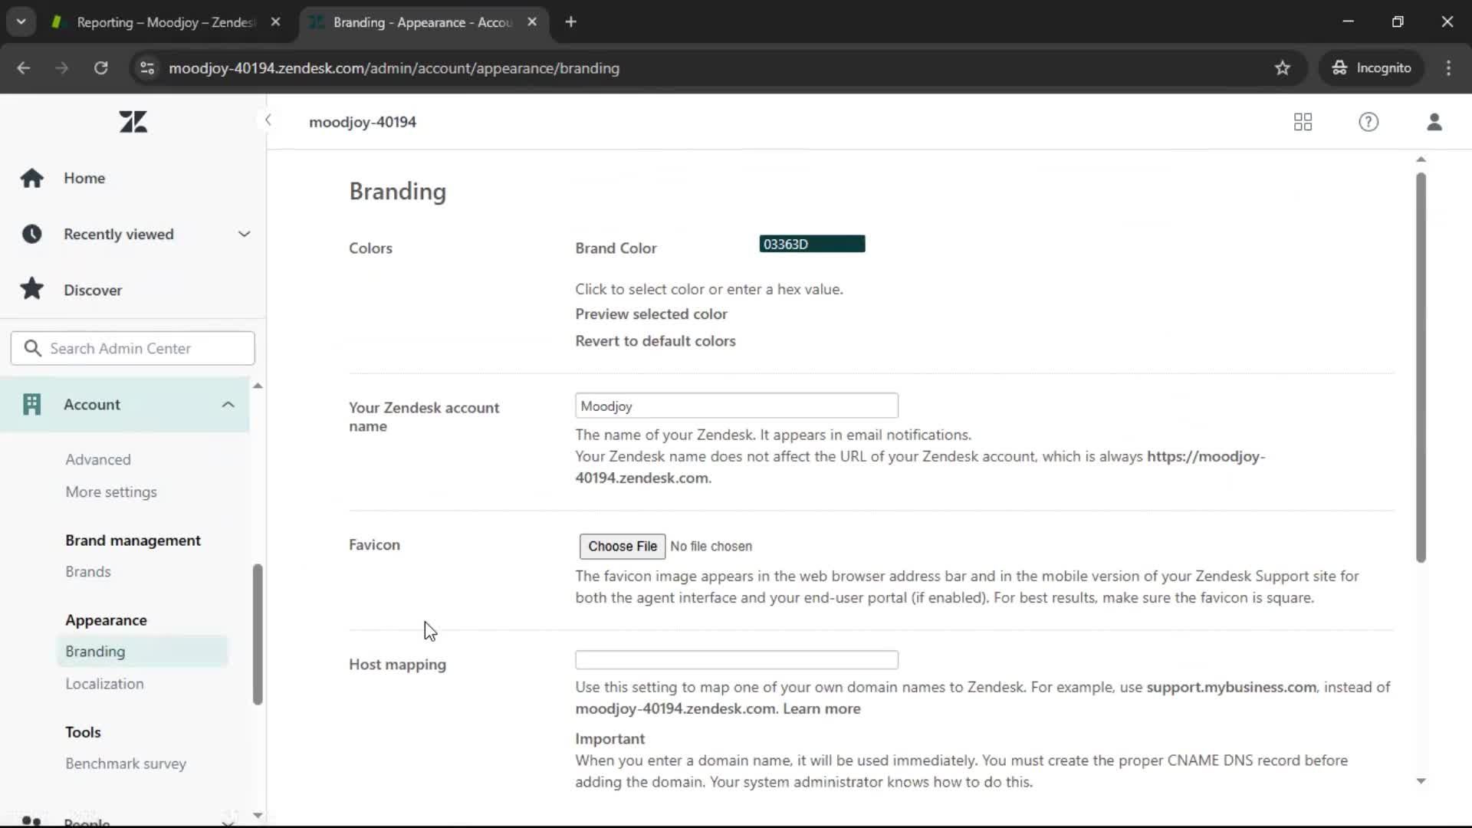The width and height of the screenshot is (1472, 828).
Task: Open the user profile icon
Action: 1434,122
